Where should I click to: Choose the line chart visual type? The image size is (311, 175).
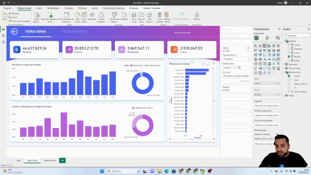point(256,51)
